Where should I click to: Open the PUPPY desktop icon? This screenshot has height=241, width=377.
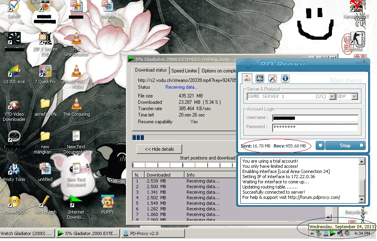(108, 205)
